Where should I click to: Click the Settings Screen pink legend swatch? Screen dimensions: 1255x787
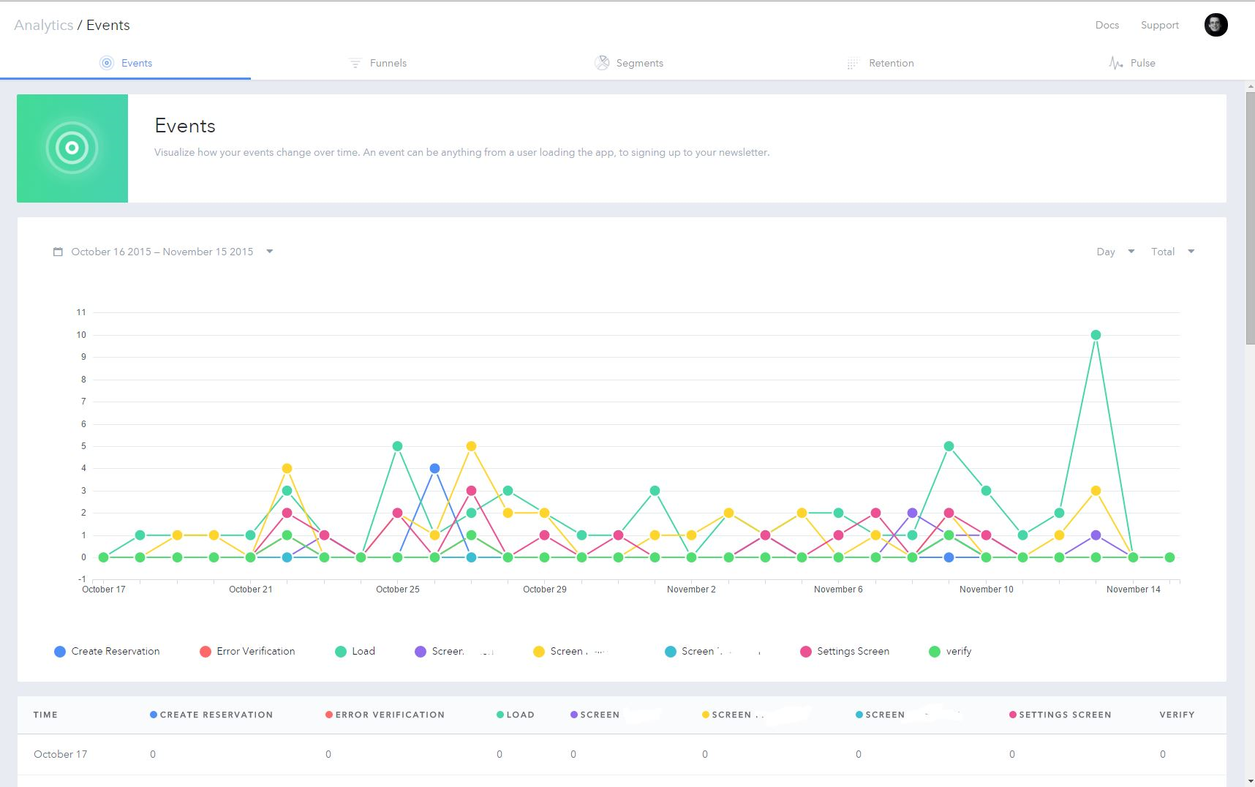tap(805, 652)
